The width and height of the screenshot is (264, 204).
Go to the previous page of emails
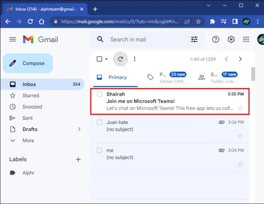[x=226, y=59]
